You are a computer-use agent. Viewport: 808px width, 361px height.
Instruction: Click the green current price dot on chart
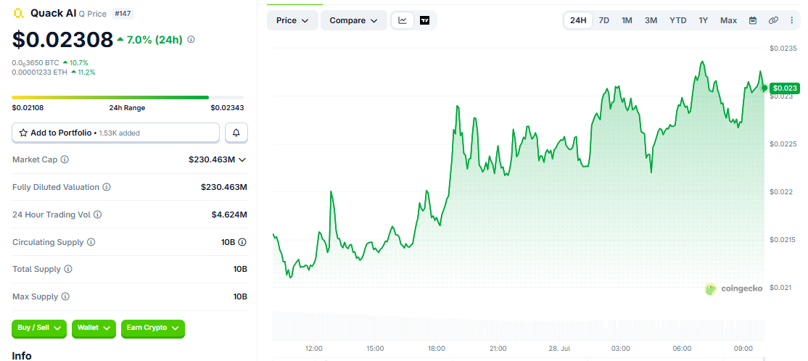[764, 88]
